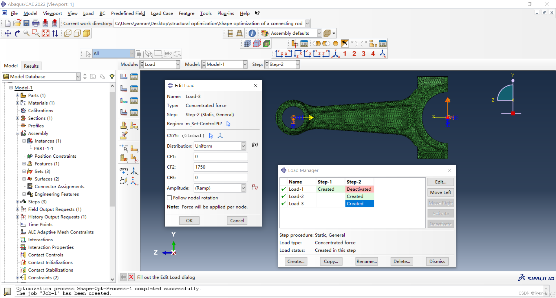
Task: Select Load-2 Created cell under Step-2
Action: [359, 196]
